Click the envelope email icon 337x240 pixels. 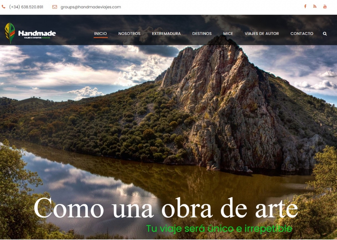[55, 7]
